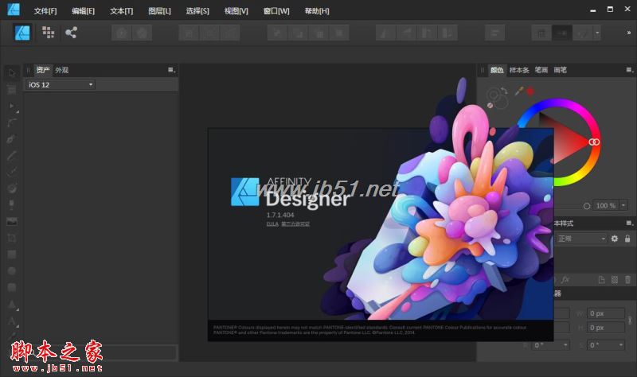637x377 pixels.
Task: Open the 100 % opacity dropdown arrow
Action: click(623, 205)
